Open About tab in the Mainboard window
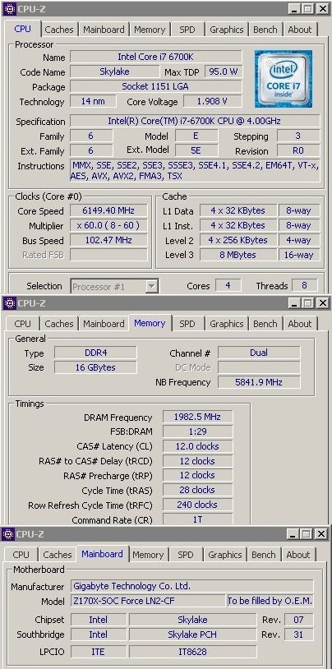The width and height of the screenshot is (332, 669). (297, 555)
